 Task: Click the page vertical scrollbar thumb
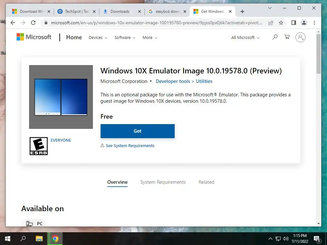click(318, 54)
